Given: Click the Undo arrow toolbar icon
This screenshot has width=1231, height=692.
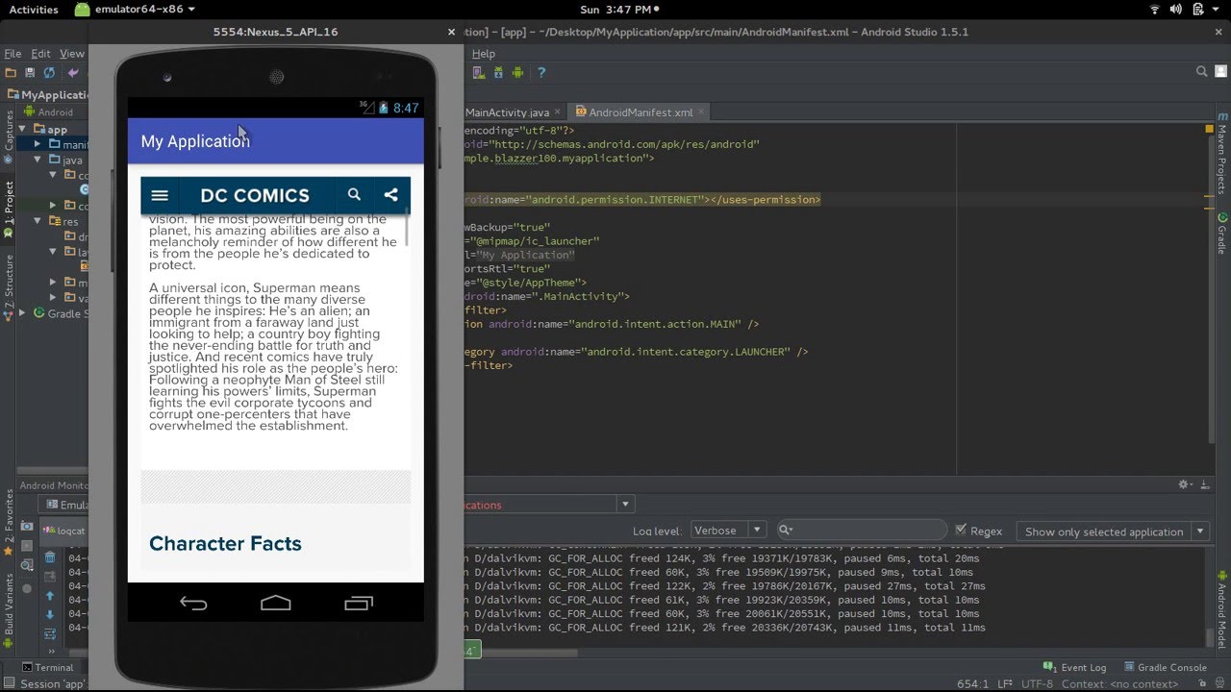Looking at the screenshot, I should coord(73,72).
